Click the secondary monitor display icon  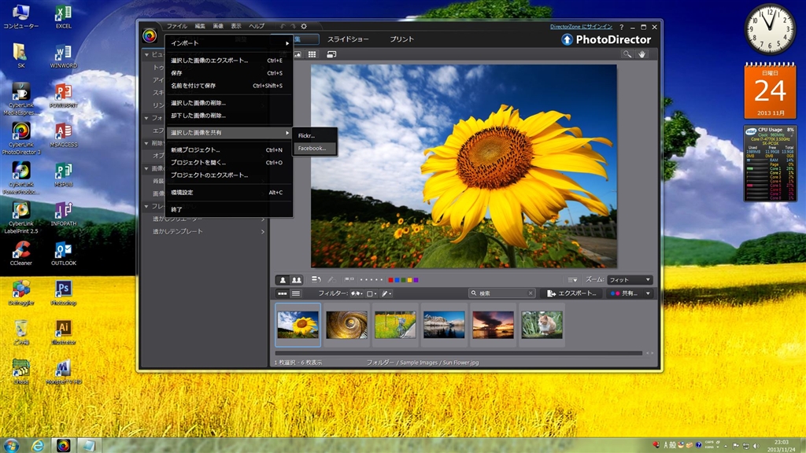(331, 54)
